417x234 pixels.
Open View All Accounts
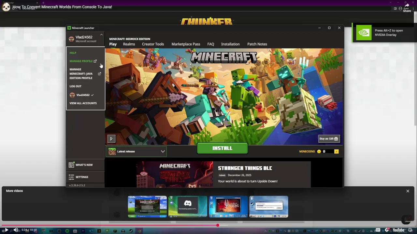[83, 103]
